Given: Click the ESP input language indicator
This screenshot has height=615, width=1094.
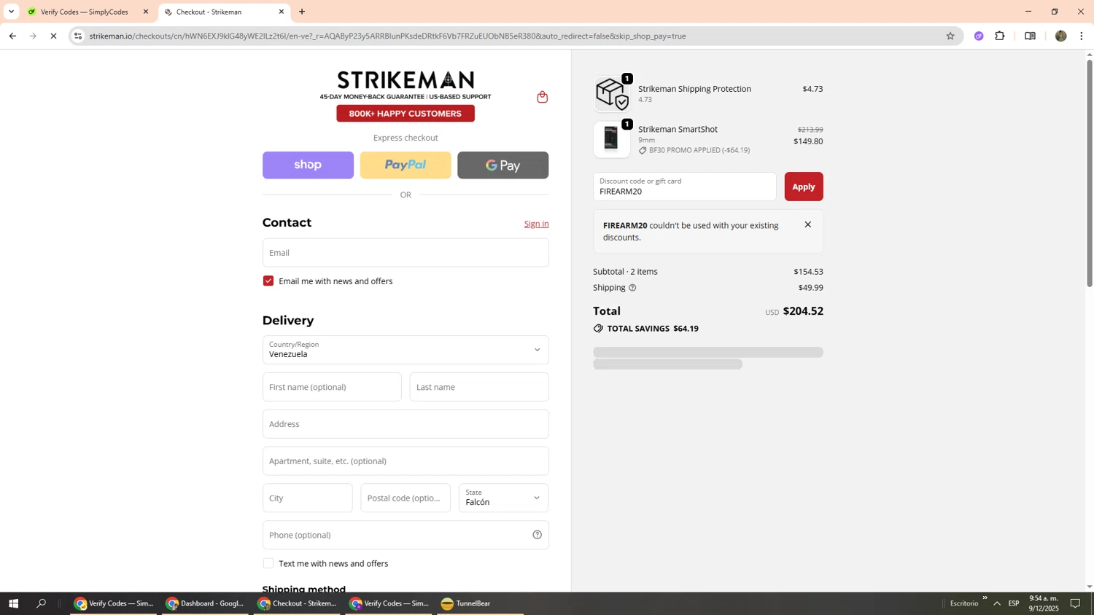Looking at the screenshot, I should 1014,603.
